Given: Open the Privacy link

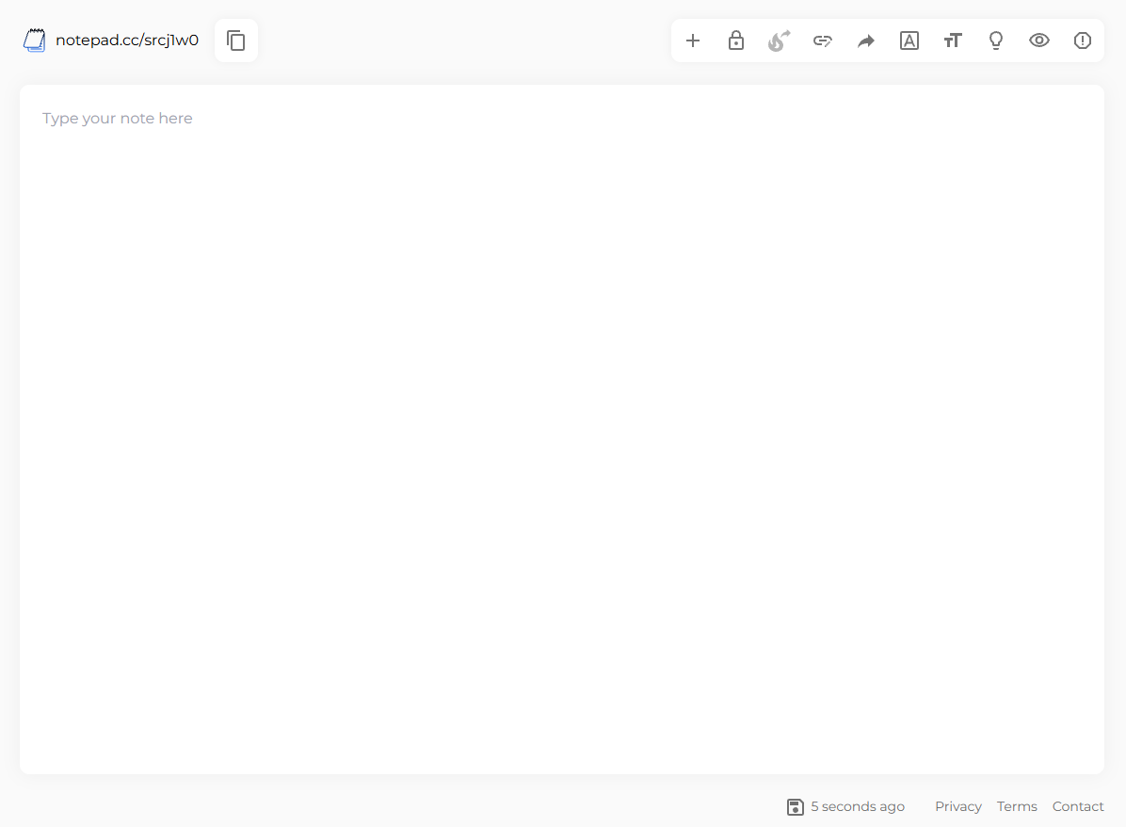Looking at the screenshot, I should point(958,806).
